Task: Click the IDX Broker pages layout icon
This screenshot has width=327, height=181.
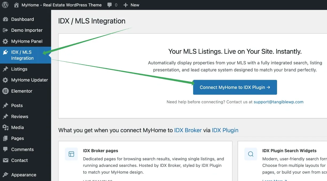Action: [x=71, y=154]
